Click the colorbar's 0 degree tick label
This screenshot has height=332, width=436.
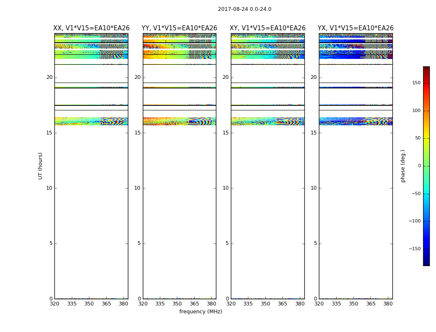[x=419, y=166]
